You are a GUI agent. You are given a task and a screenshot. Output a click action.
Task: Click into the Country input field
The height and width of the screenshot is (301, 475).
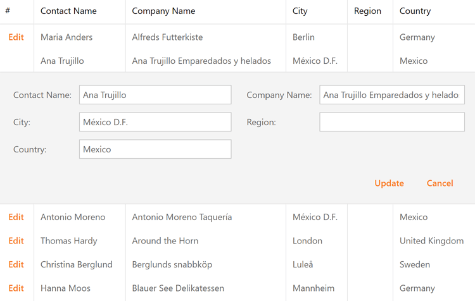point(155,149)
